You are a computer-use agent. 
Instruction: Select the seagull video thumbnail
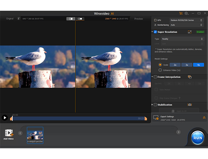[35, 135]
